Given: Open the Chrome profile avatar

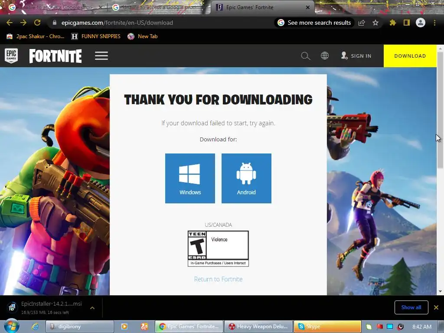Looking at the screenshot, I should [421, 23].
